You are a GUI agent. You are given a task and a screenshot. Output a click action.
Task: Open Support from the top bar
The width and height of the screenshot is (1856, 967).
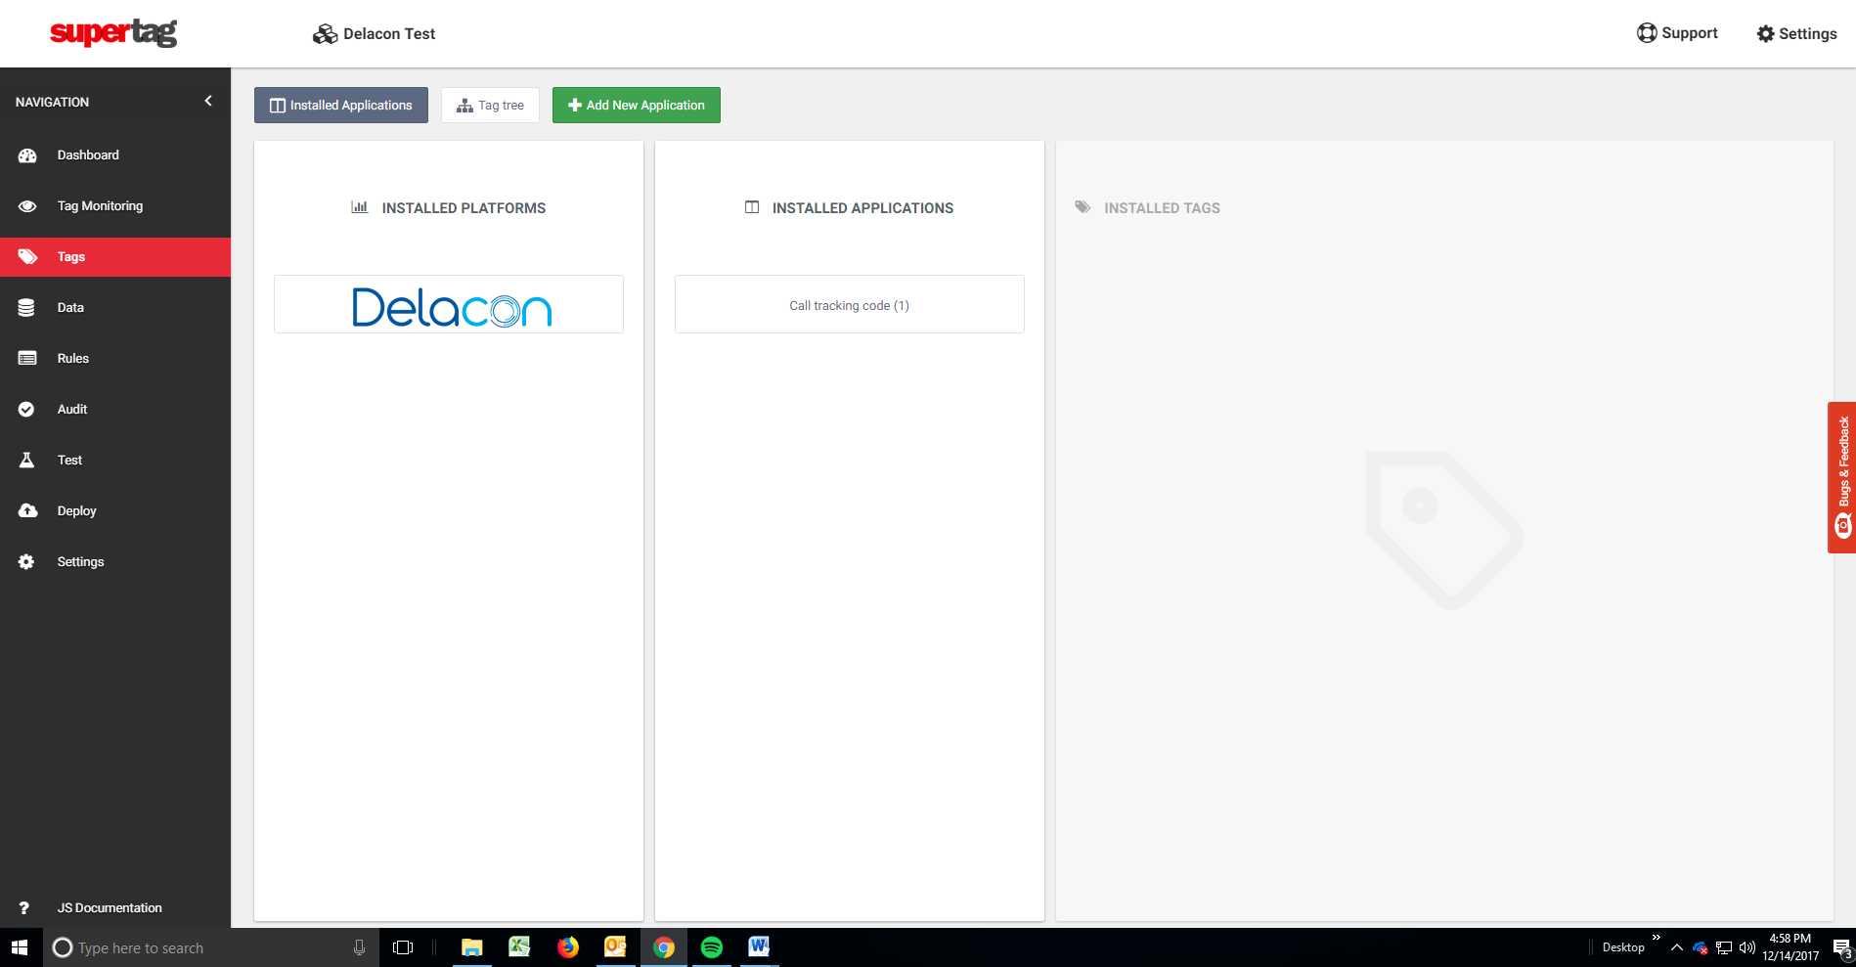pyautogui.click(x=1677, y=33)
